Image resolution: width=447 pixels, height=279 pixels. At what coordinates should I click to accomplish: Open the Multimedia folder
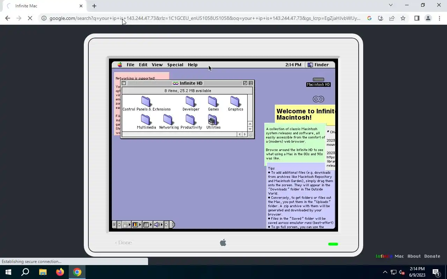[146, 122]
